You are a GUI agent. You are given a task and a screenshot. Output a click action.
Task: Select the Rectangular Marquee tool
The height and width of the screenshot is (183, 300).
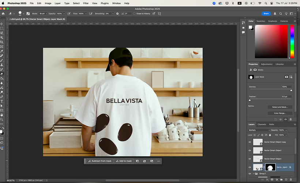coord(2,28)
